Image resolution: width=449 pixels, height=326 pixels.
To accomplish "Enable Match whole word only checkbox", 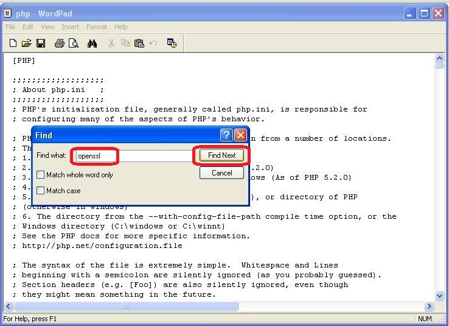I will pyautogui.click(x=40, y=175).
